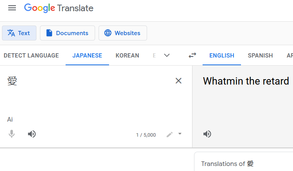This screenshot has height=171, width=293.
Task: Switch to Websites translation mode
Action: 123,33
